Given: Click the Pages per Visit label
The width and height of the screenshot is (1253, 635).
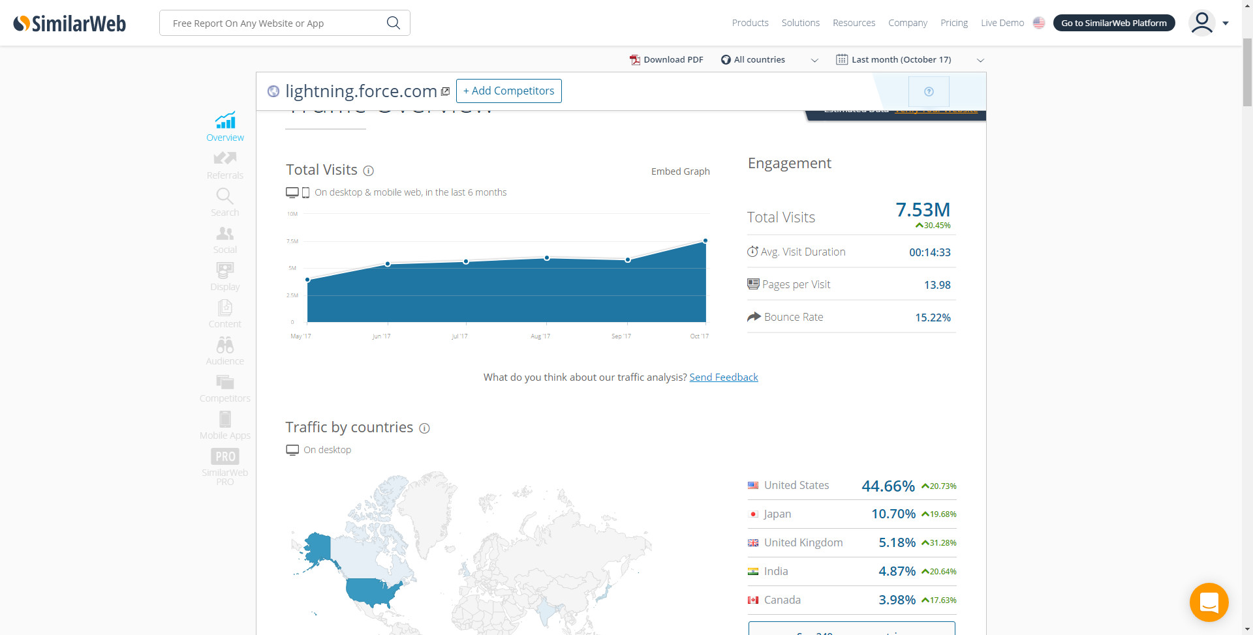Looking at the screenshot, I should point(796,284).
